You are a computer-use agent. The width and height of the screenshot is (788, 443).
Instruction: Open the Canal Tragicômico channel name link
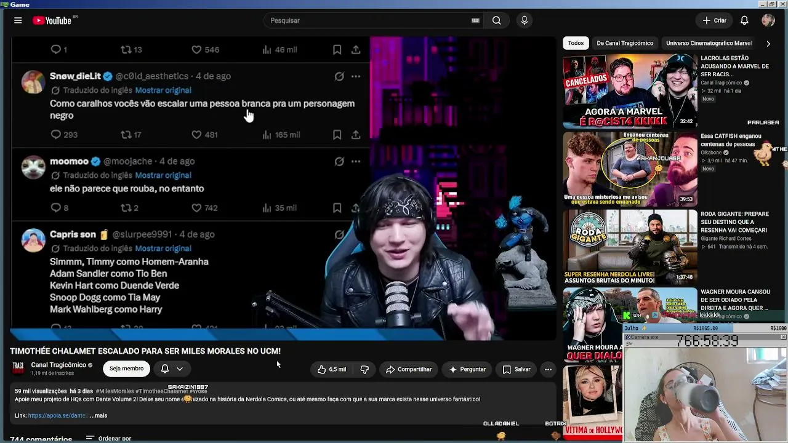pyautogui.click(x=58, y=365)
